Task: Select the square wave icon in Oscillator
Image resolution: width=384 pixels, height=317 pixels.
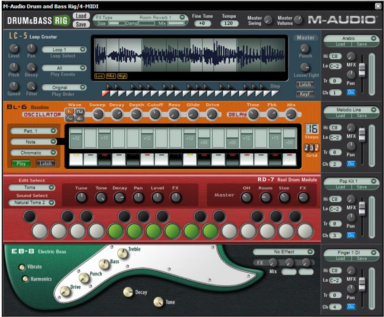Action: coord(80,112)
